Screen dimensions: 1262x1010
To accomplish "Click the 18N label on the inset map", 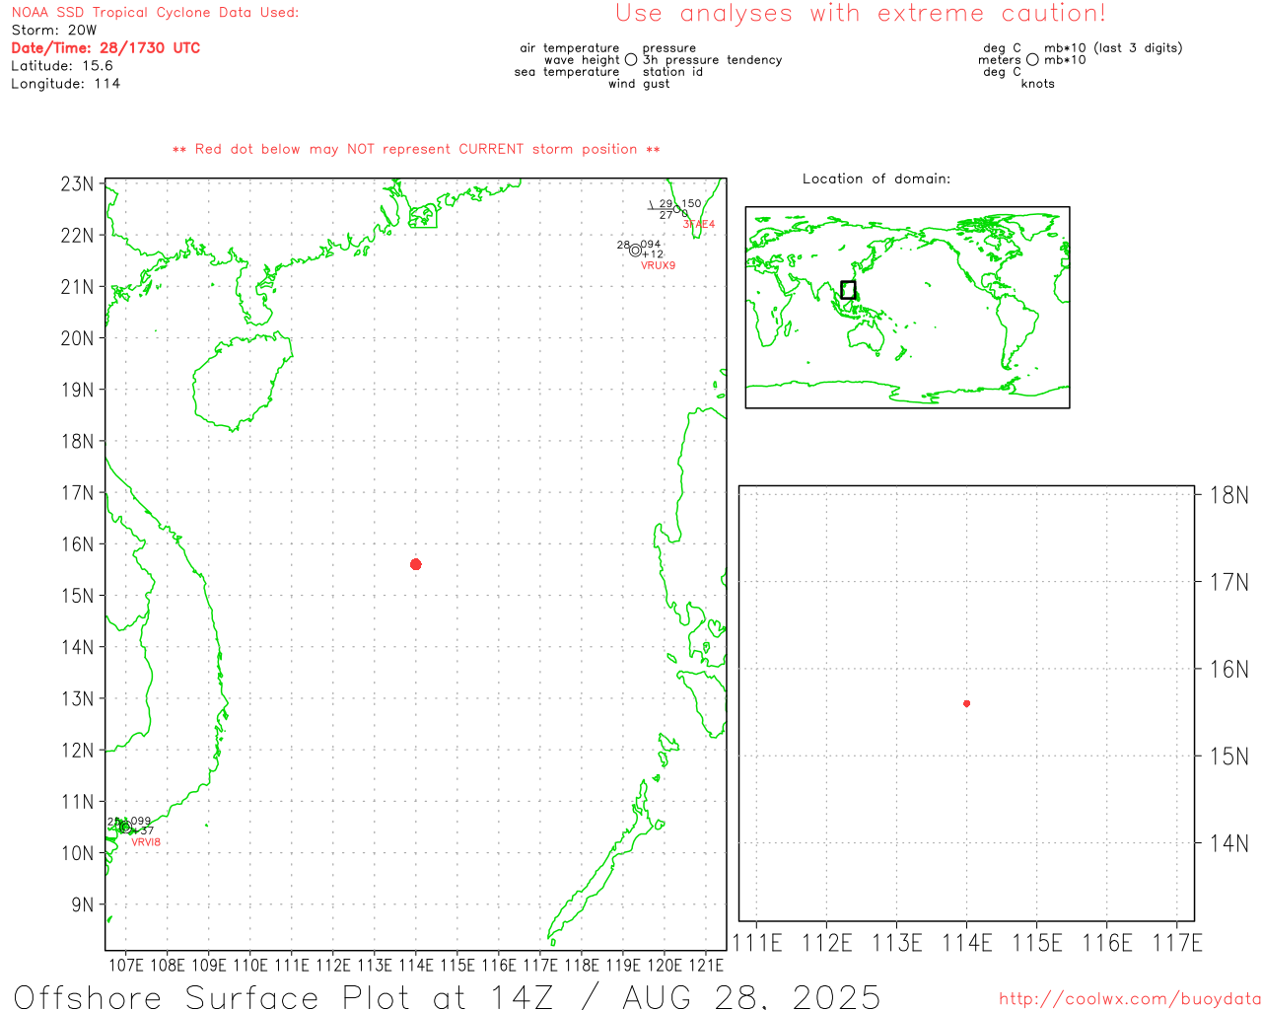I will click(x=1228, y=495).
